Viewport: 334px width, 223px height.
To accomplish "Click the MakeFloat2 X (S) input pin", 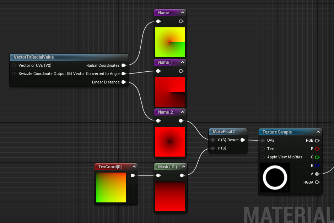I will [213, 140].
